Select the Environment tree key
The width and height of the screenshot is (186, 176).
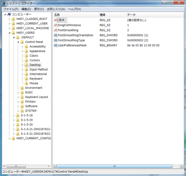(33, 88)
